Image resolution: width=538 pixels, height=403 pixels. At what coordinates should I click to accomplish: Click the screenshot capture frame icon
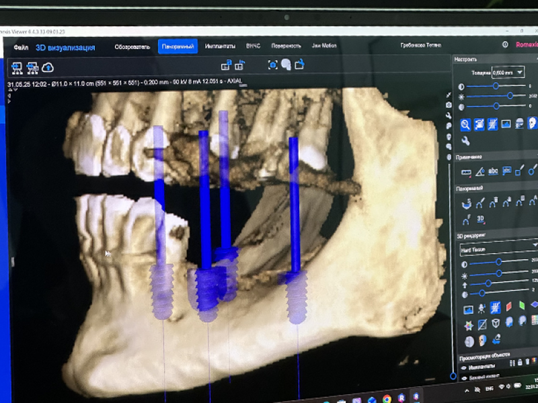pos(273,64)
